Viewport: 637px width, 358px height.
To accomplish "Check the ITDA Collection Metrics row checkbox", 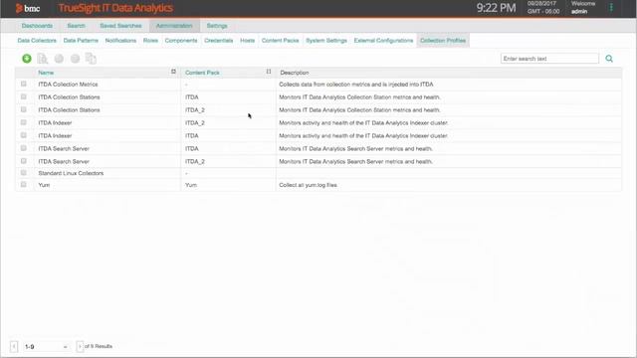I will pyautogui.click(x=24, y=84).
